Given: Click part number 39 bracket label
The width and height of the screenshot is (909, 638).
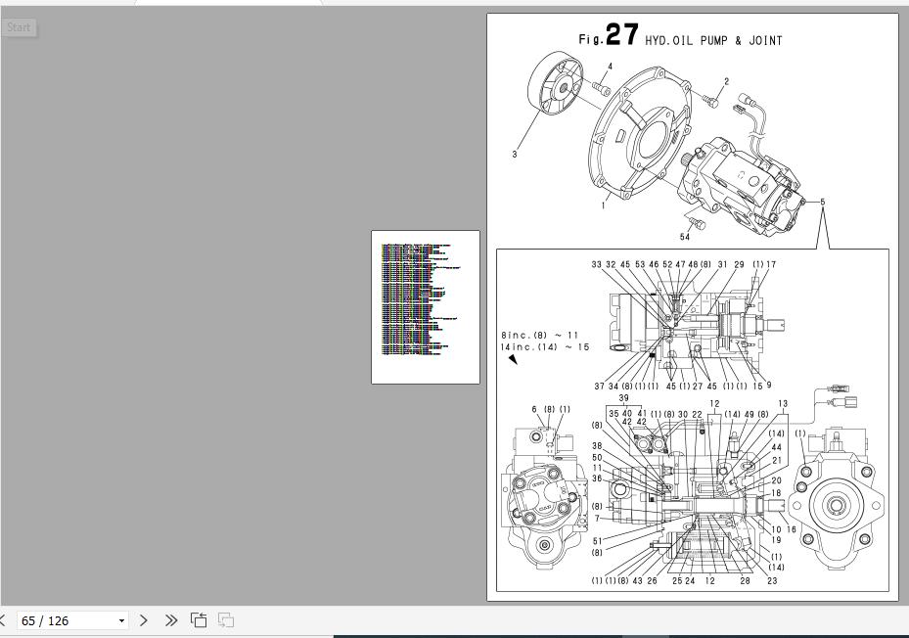Looking at the screenshot, I should [624, 398].
